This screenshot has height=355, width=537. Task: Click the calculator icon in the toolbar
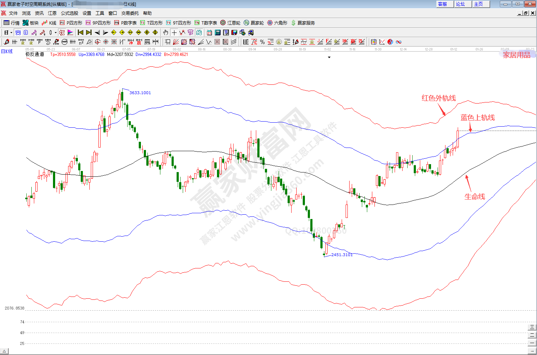click(218, 32)
